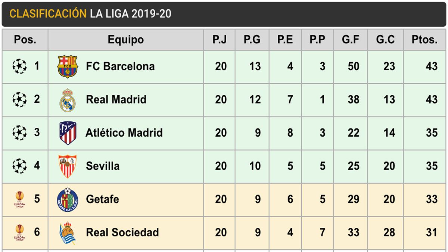Select the G.F column header

click(351, 40)
